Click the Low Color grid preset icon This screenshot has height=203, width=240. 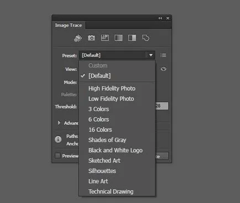pos(105,38)
